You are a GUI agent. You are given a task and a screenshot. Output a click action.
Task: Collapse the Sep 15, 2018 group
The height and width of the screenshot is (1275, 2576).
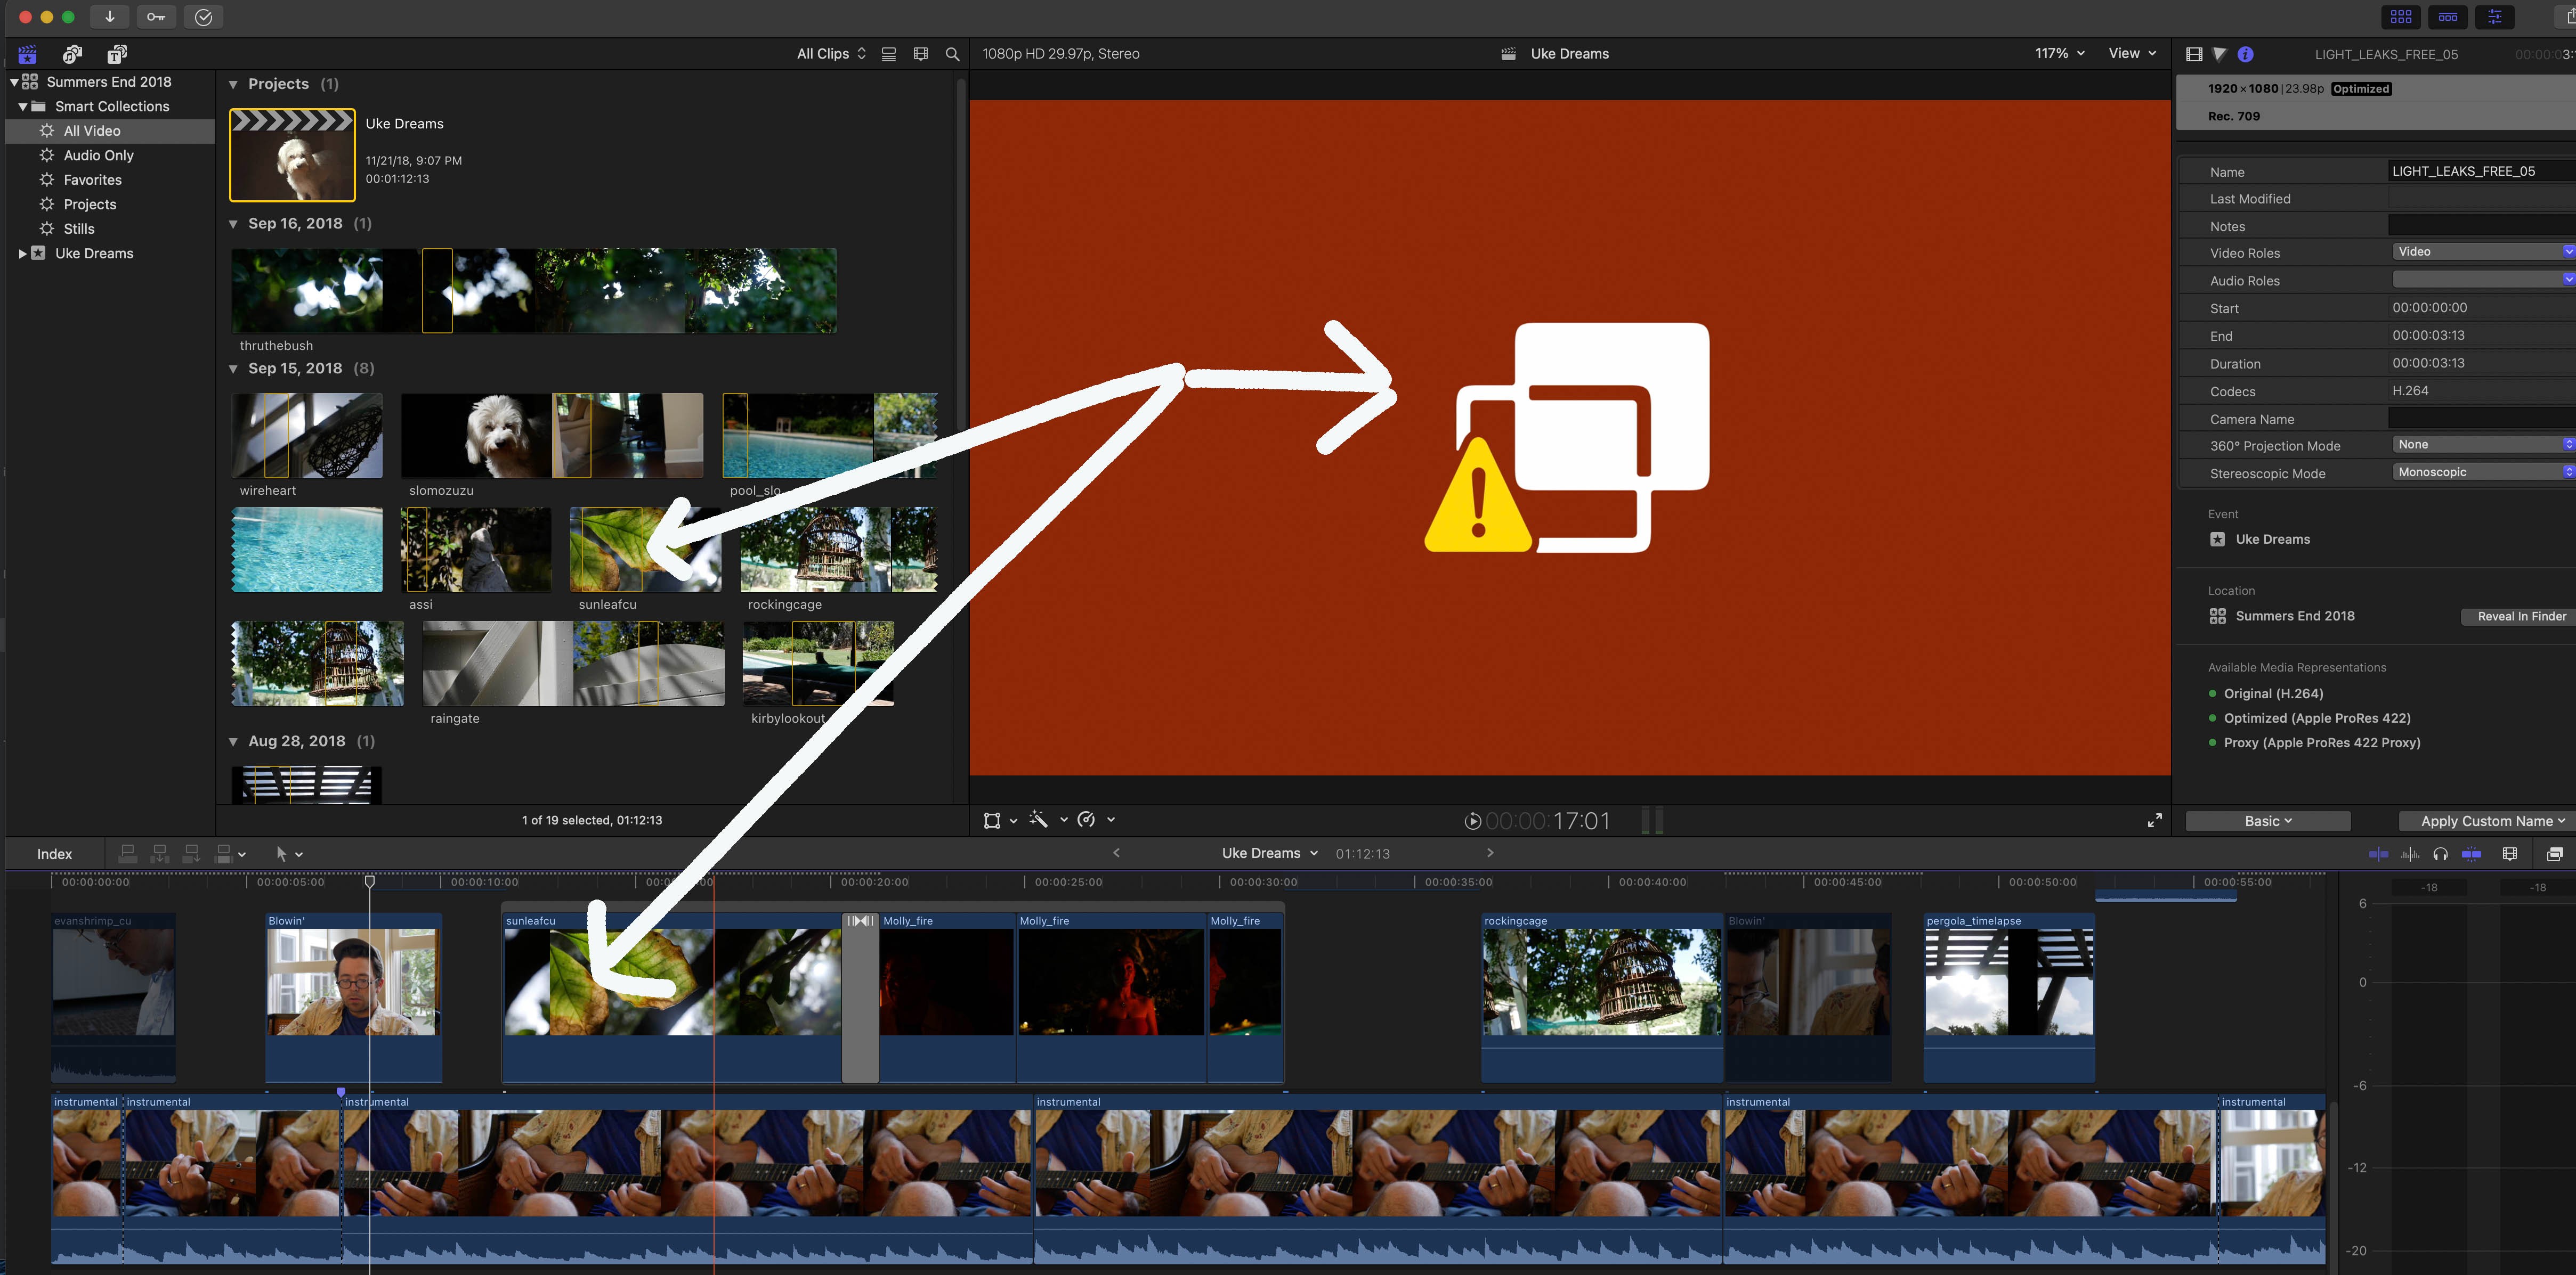(x=233, y=369)
